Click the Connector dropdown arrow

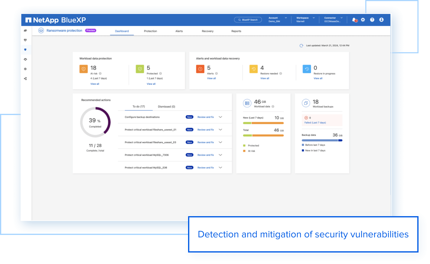coord(342,18)
